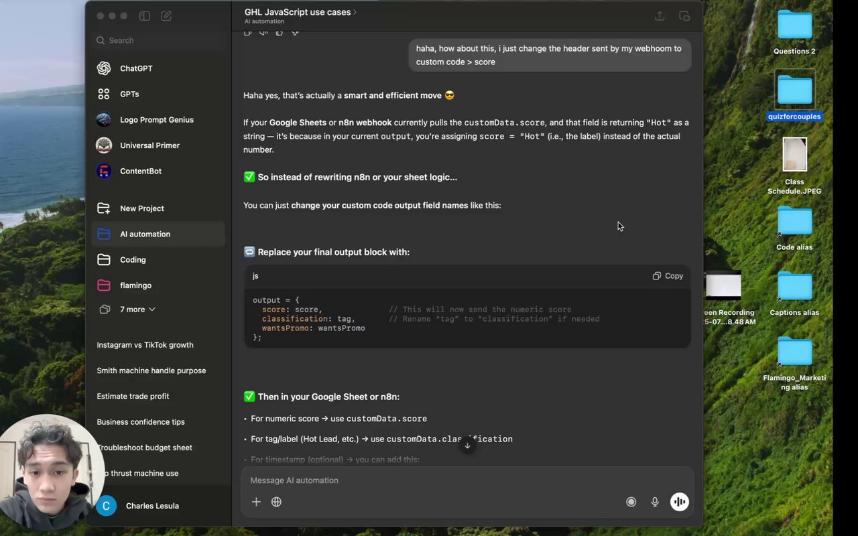
Task: Select the Coding project folder
Action: tap(133, 260)
